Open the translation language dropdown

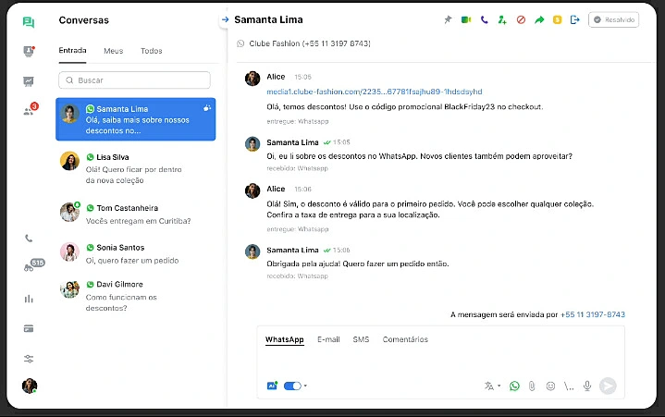pos(492,386)
